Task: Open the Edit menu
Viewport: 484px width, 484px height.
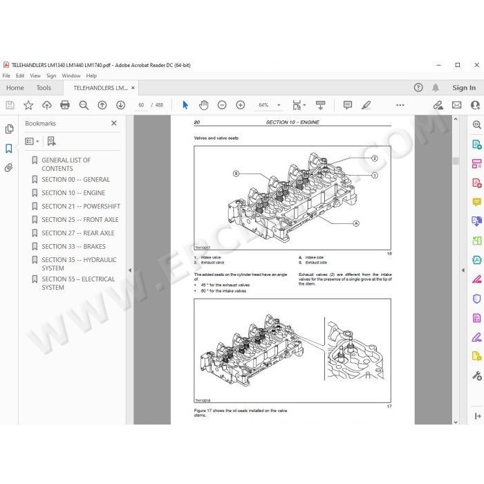Action: (20, 75)
